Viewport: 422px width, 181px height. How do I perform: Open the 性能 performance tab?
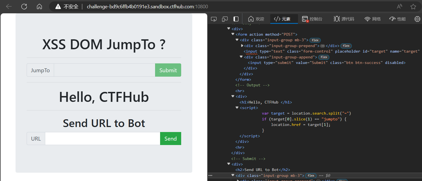coord(397,19)
